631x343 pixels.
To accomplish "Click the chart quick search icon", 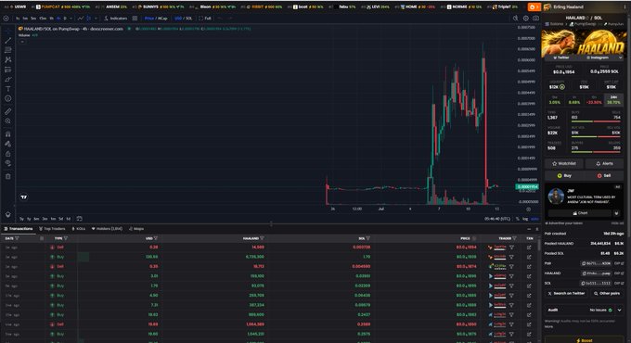I will tap(516, 19).
